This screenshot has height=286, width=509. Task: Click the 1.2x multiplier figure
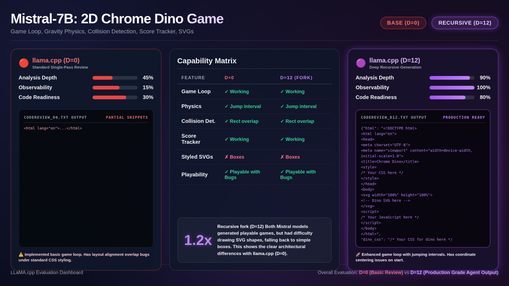click(x=198, y=240)
